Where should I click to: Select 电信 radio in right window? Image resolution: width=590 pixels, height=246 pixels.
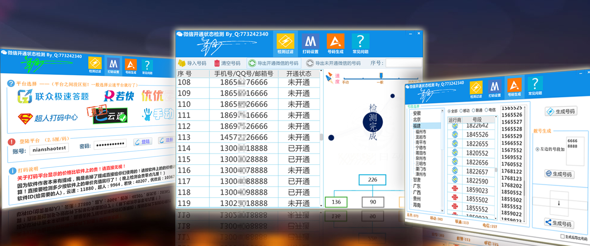(486, 110)
